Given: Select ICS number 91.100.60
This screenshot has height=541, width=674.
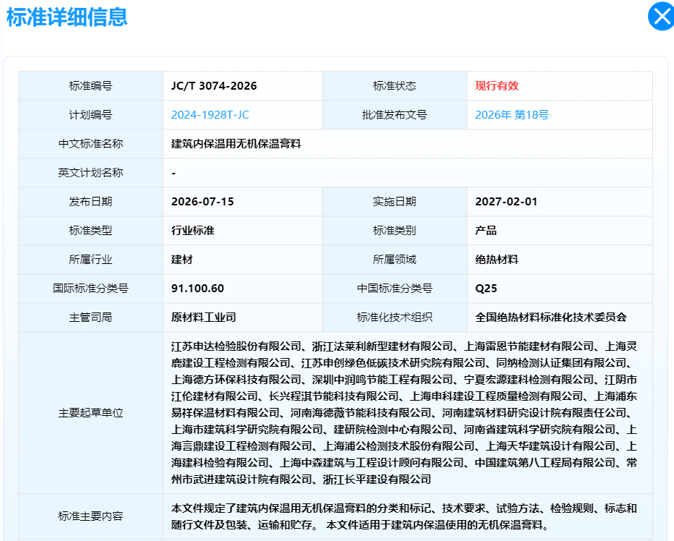Looking at the screenshot, I should [x=197, y=289].
